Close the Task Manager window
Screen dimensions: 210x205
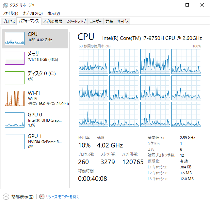[x=202, y=5]
